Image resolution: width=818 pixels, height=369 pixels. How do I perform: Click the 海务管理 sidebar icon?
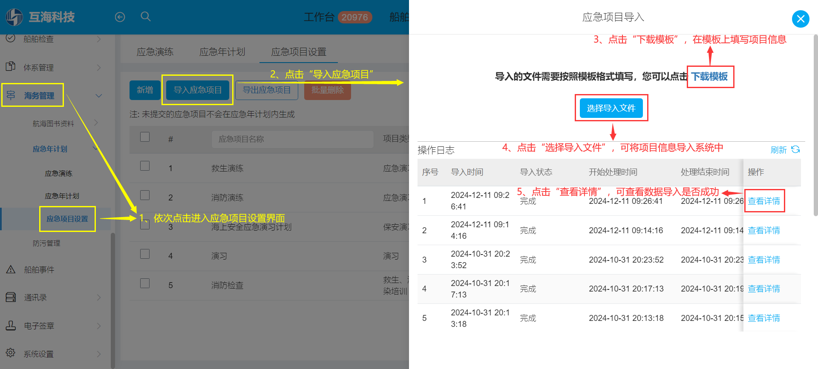click(x=11, y=95)
